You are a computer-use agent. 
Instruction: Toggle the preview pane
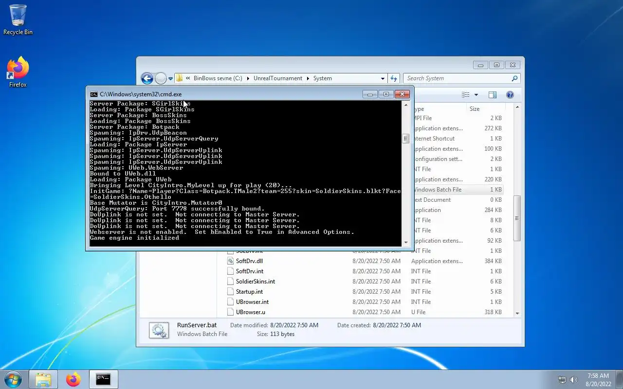(493, 95)
